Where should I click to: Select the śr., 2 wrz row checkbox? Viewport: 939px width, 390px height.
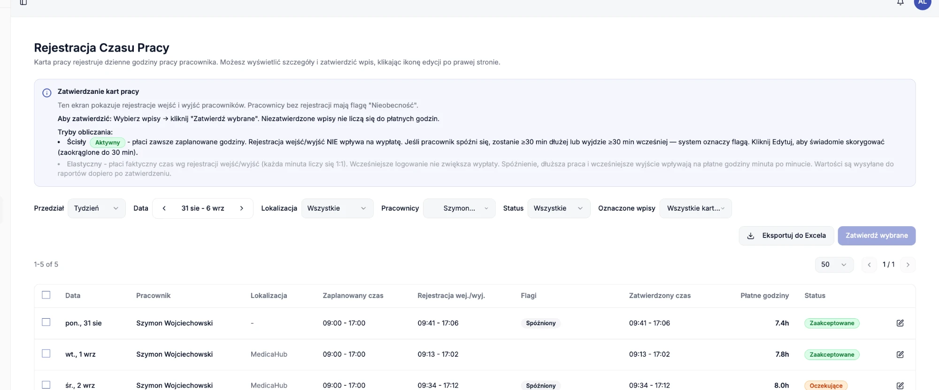(x=46, y=385)
